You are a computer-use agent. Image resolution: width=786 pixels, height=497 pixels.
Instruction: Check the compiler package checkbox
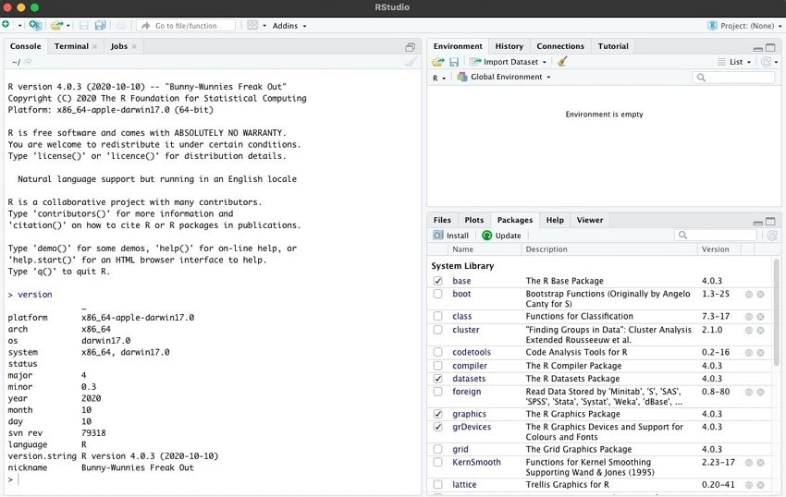(x=437, y=366)
